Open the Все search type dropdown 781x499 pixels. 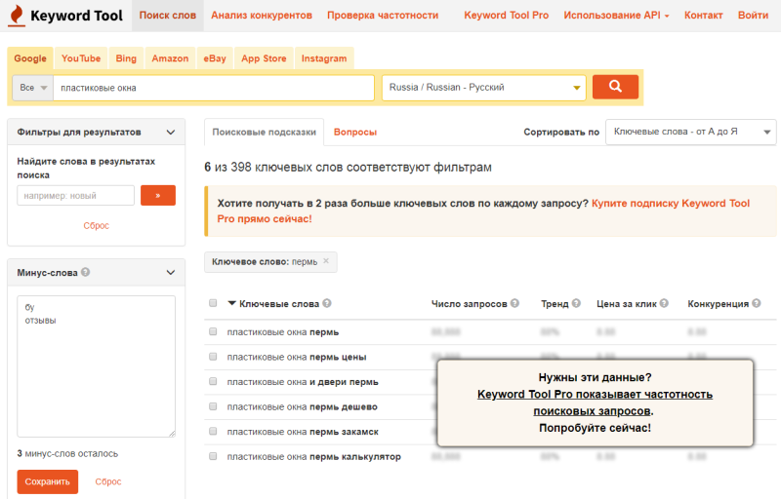tap(33, 88)
